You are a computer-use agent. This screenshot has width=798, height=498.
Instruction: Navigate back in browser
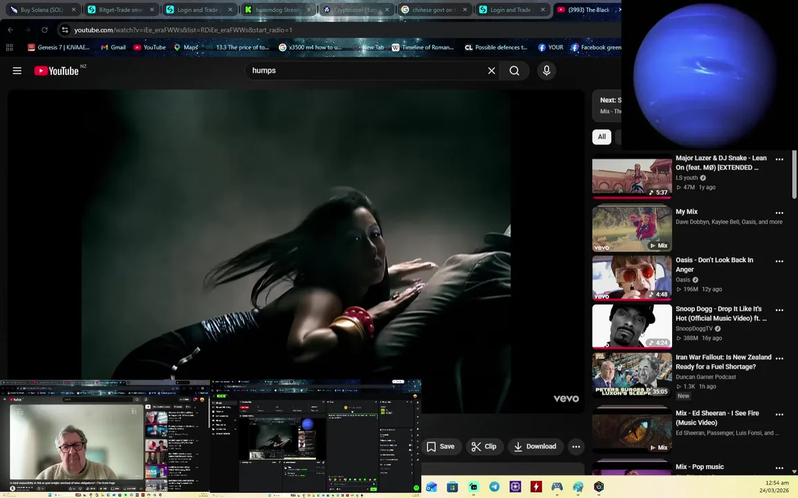10,30
